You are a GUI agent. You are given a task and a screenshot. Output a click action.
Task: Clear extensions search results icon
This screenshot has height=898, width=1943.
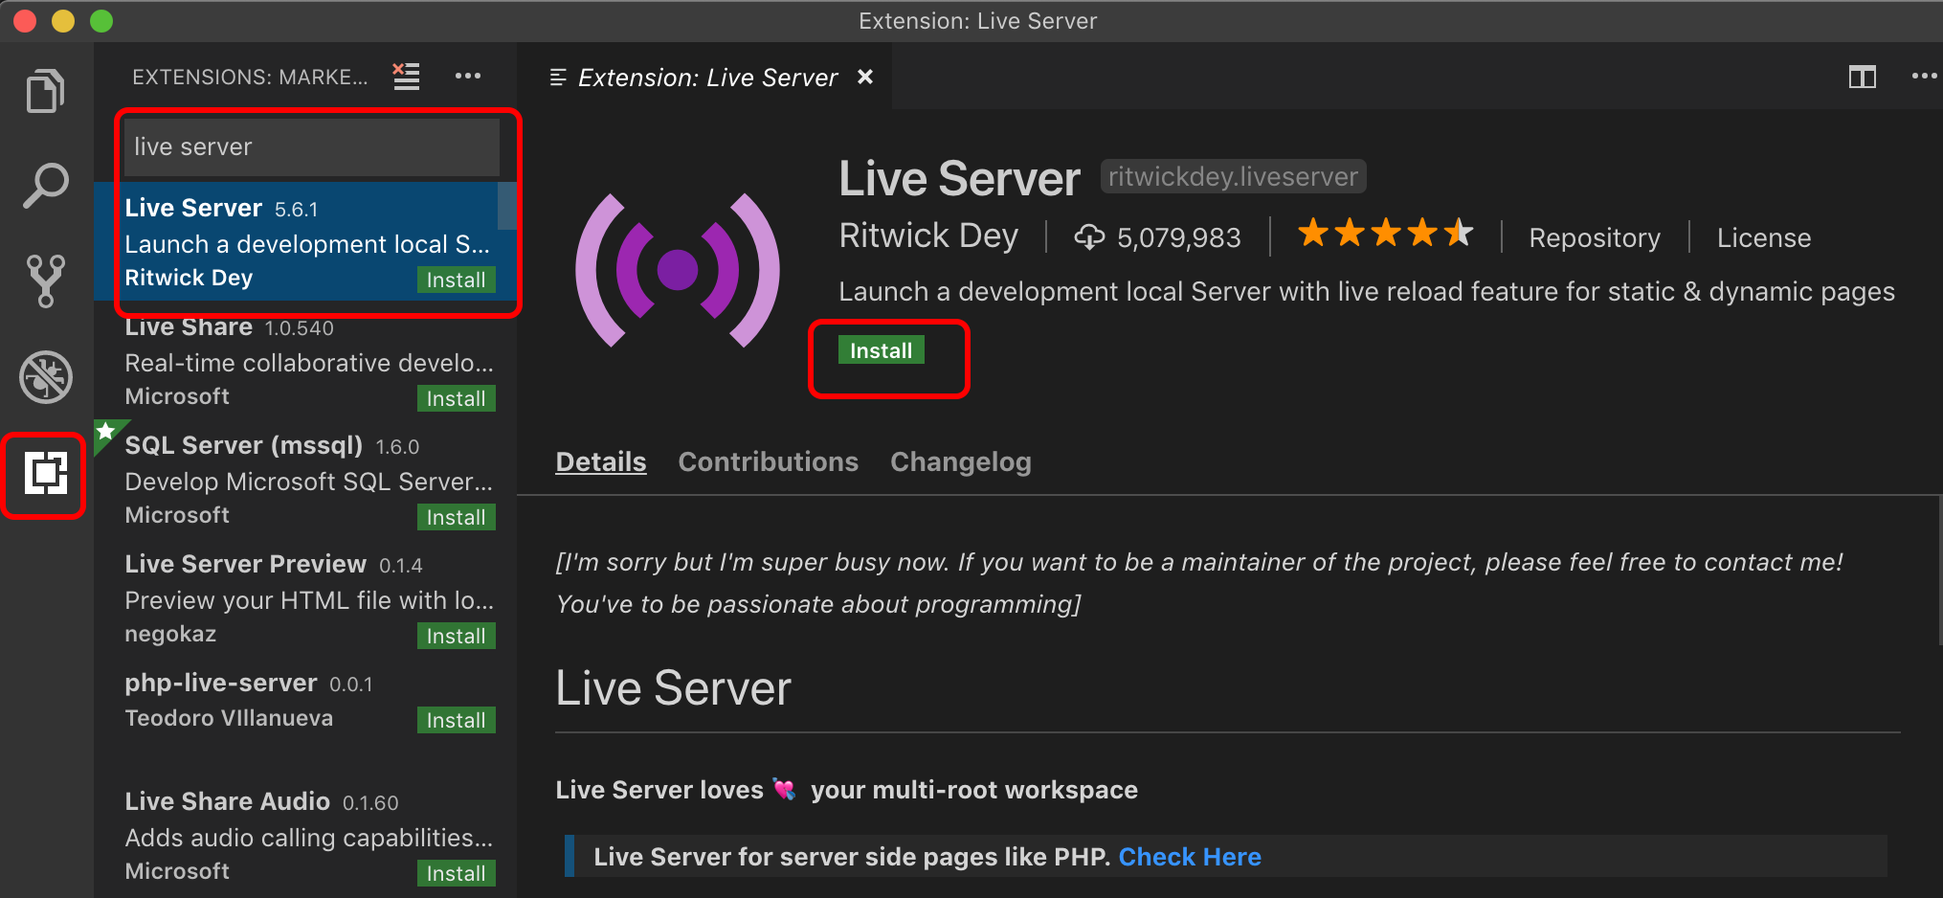[x=407, y=76]
